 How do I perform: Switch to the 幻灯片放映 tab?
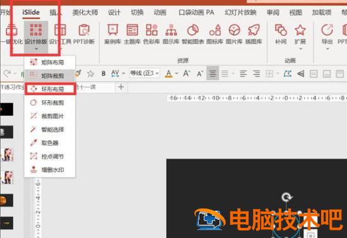(x=240, y=13)
